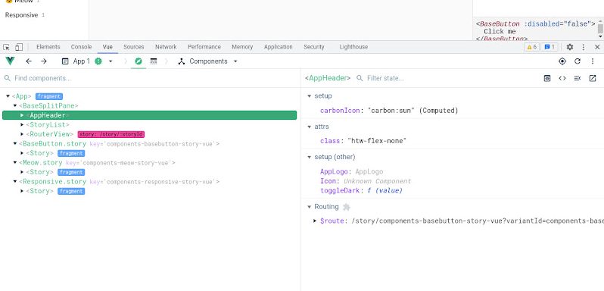The width and height of the screenshot is (604, 291).
Task: Select Story under BaseButton.story
Action: 39,153
